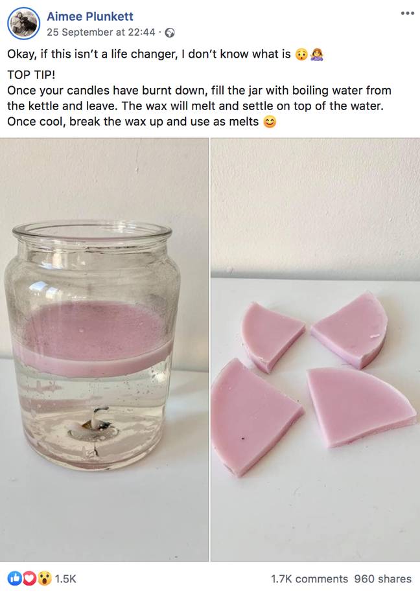Click the public globe privacy icon
Image resolution: width=420 pixels, height=594 pixels.
(170, 33)
